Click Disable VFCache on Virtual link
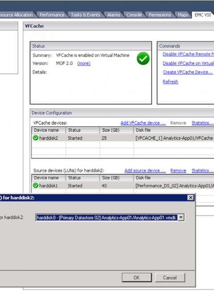The image size is (214, 291). (x=188, y=63)
